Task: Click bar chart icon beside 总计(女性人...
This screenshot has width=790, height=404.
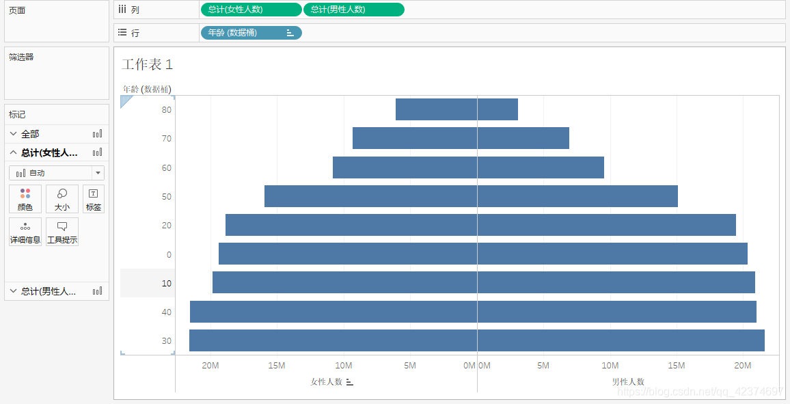Action: pyautogui.click(x=97, y=152)
